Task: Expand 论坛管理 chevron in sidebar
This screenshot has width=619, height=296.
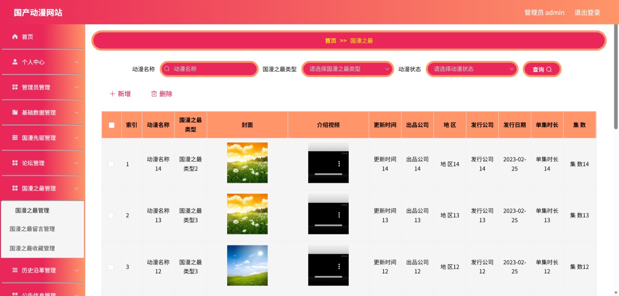Action: [x=77, y=163]
